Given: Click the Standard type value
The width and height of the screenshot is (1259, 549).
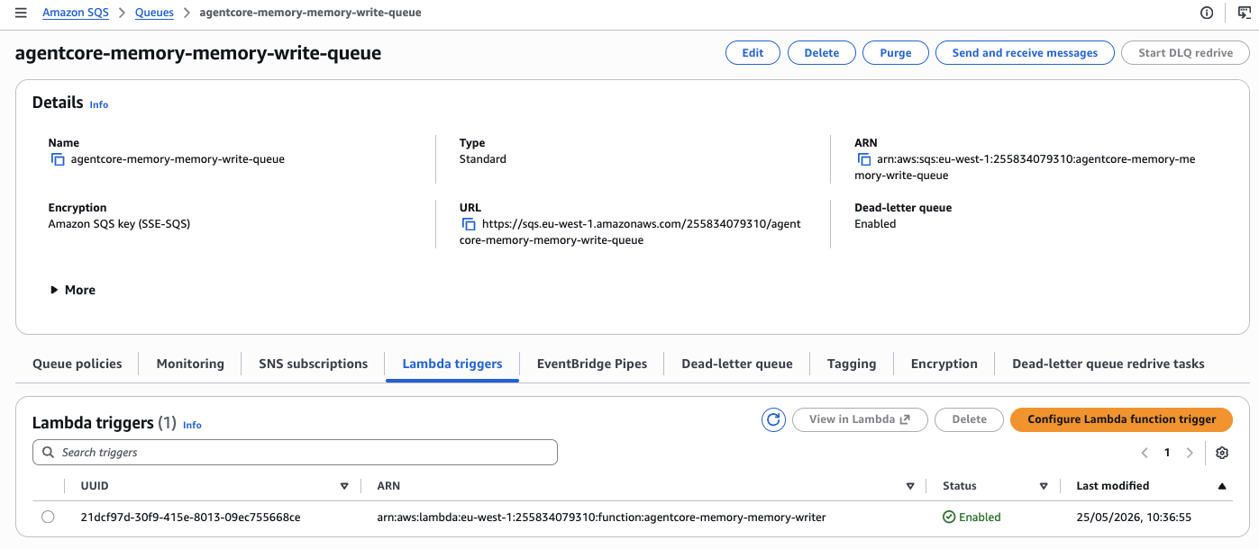Looking at the screenshot, I should coord(483,159).
